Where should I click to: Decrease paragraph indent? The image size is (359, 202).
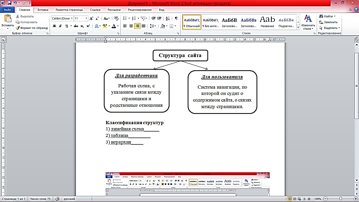pos(153,18)
